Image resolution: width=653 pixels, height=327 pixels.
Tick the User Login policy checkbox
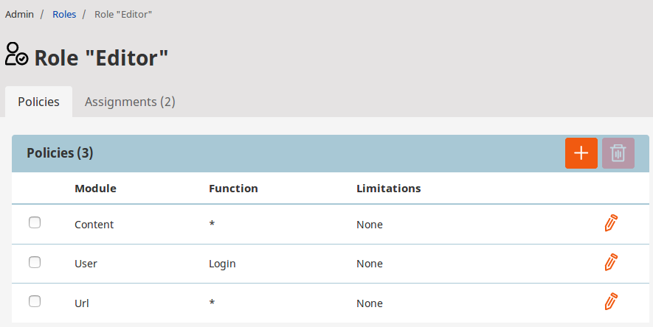tap(35, 262)
